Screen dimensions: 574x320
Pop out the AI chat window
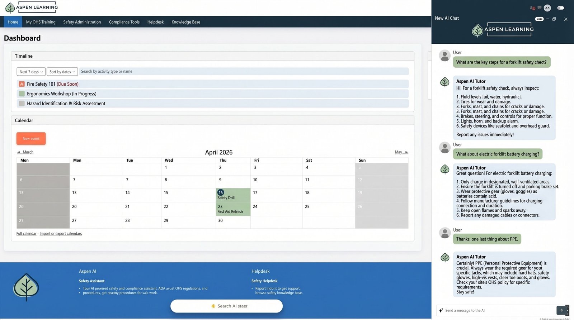(554, 19)
